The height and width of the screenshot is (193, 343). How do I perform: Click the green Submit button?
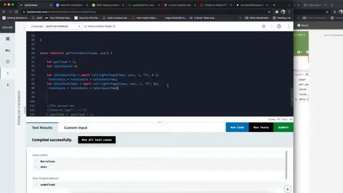coord(284,128)
